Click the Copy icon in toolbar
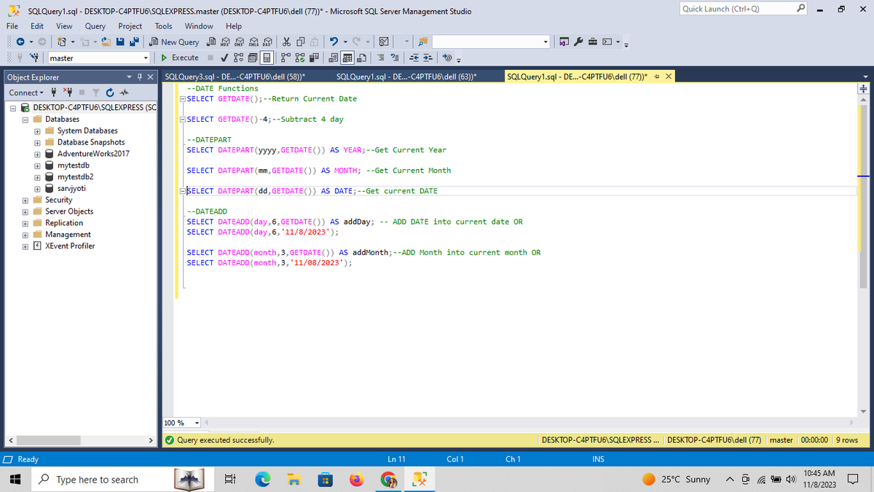The height and width of the screenshot is (492, 874). [x=300, y=42]
